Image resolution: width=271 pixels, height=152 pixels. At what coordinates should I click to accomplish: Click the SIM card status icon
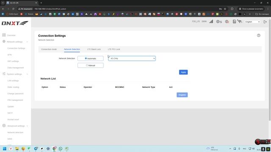point(234,22)
